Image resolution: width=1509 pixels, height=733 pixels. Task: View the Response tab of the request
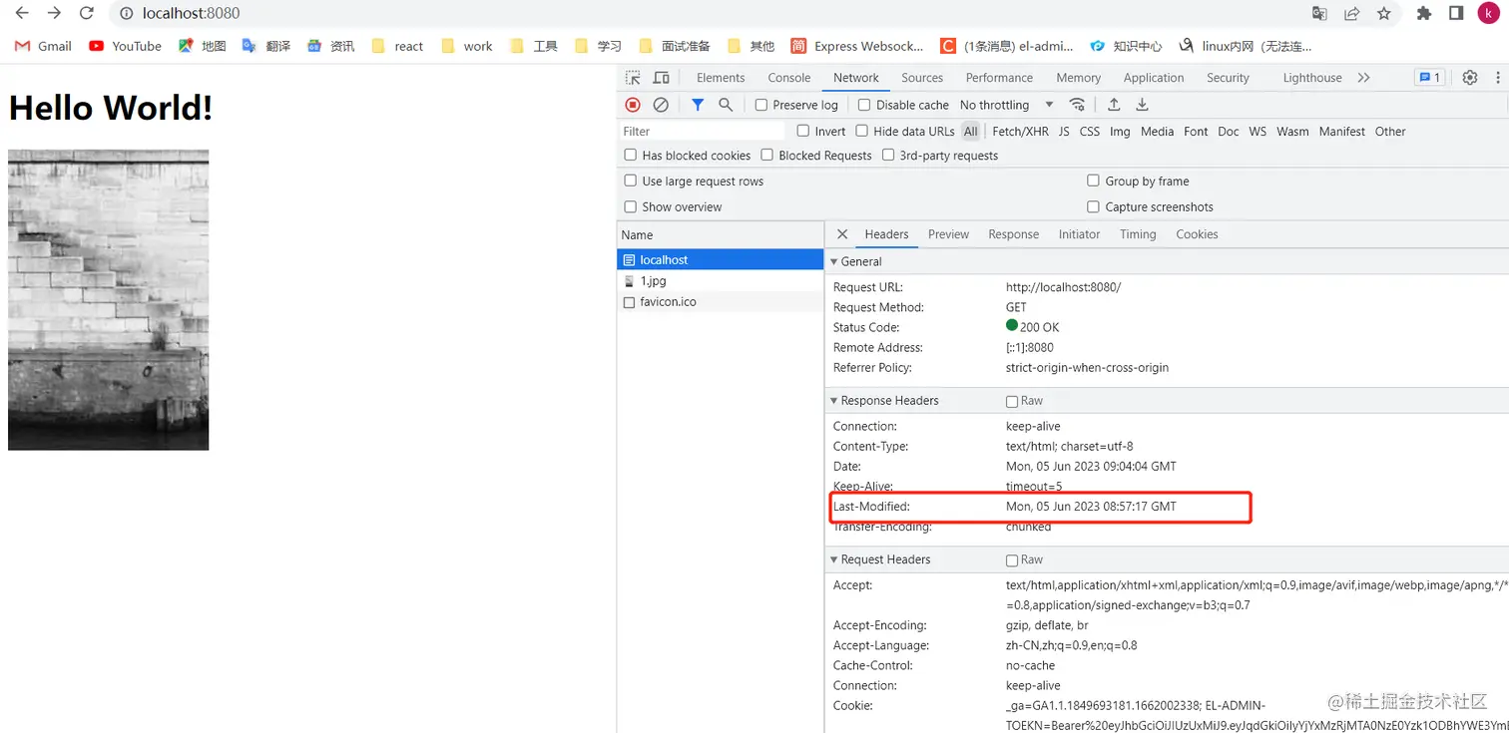coord(1014,234)
